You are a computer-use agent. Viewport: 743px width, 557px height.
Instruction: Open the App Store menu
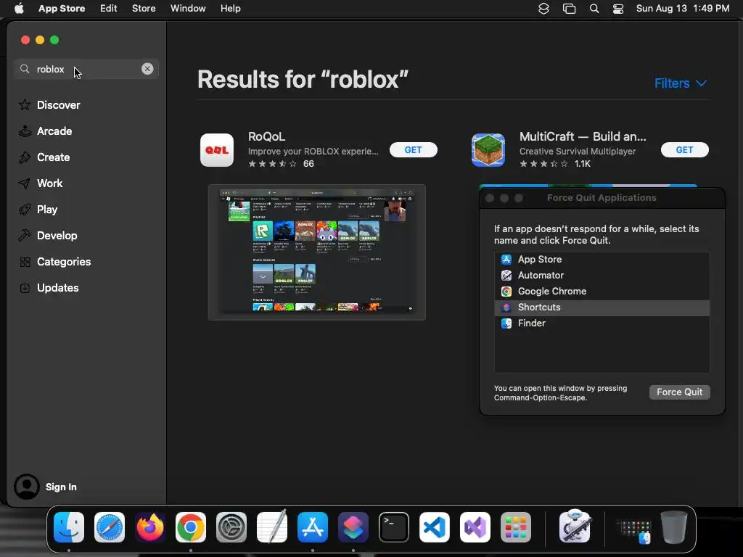pos(62,9)
